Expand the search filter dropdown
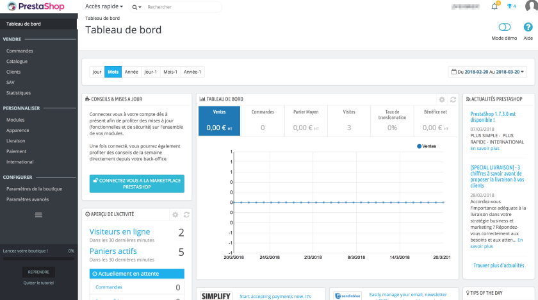Viewport: 538px width, 300px height. pos(136,7)
